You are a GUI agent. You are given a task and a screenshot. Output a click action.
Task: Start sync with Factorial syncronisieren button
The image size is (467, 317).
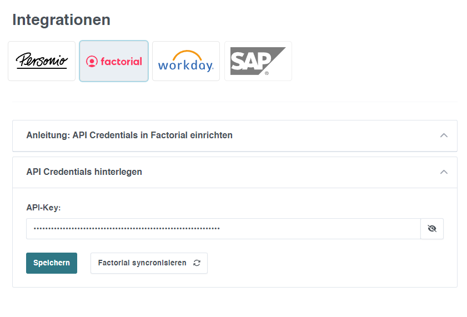(x=149, y=263)
